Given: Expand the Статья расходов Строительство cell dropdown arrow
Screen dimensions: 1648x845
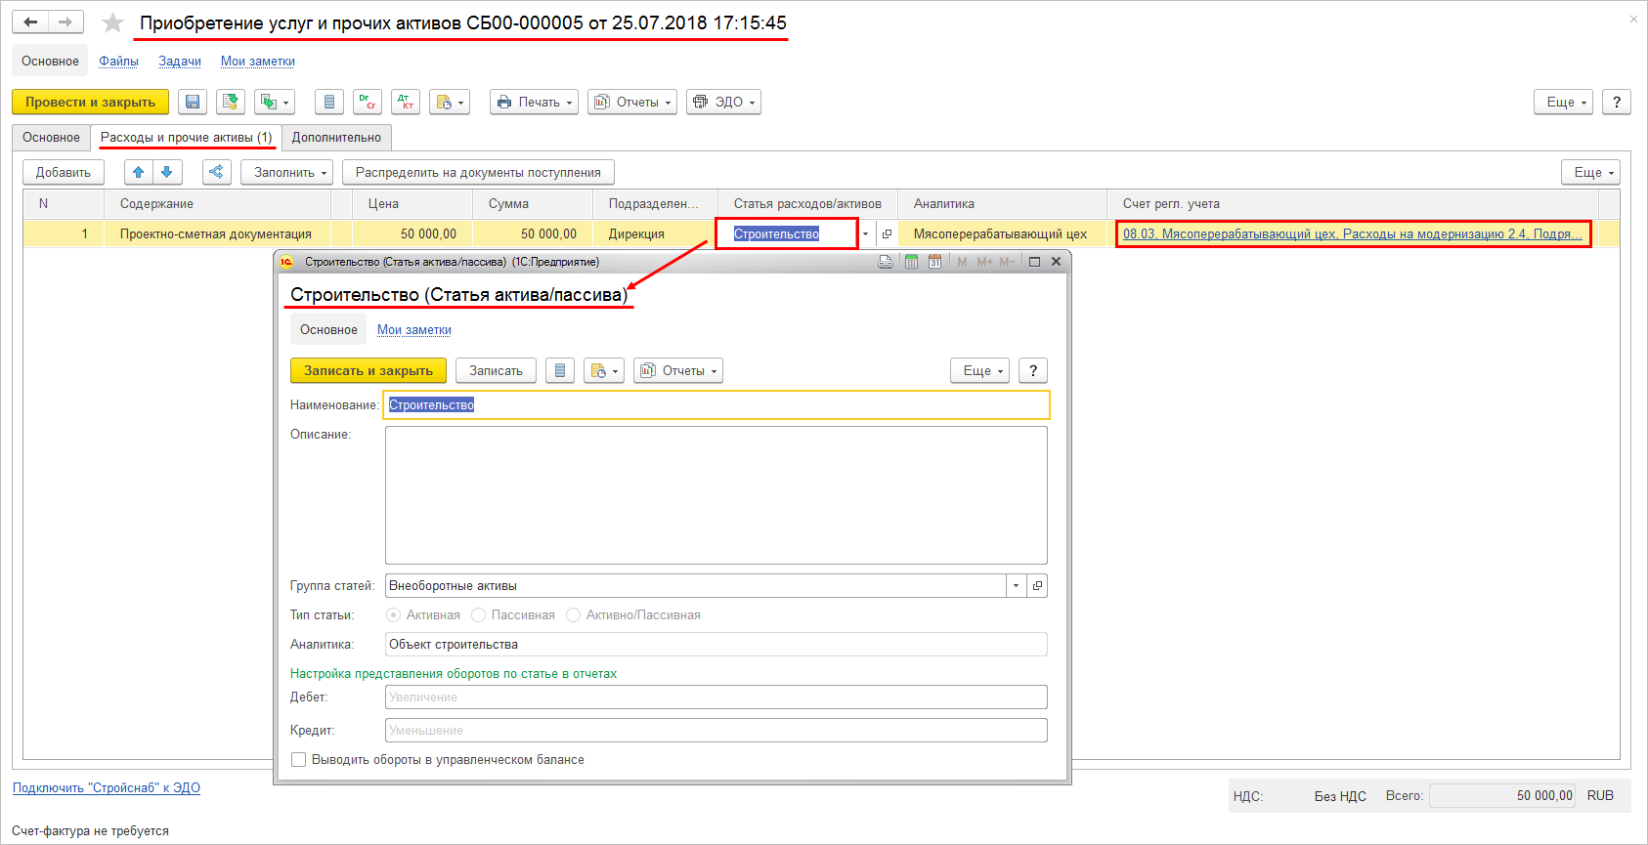Looking at the screenshot, I should click(865, 233).
